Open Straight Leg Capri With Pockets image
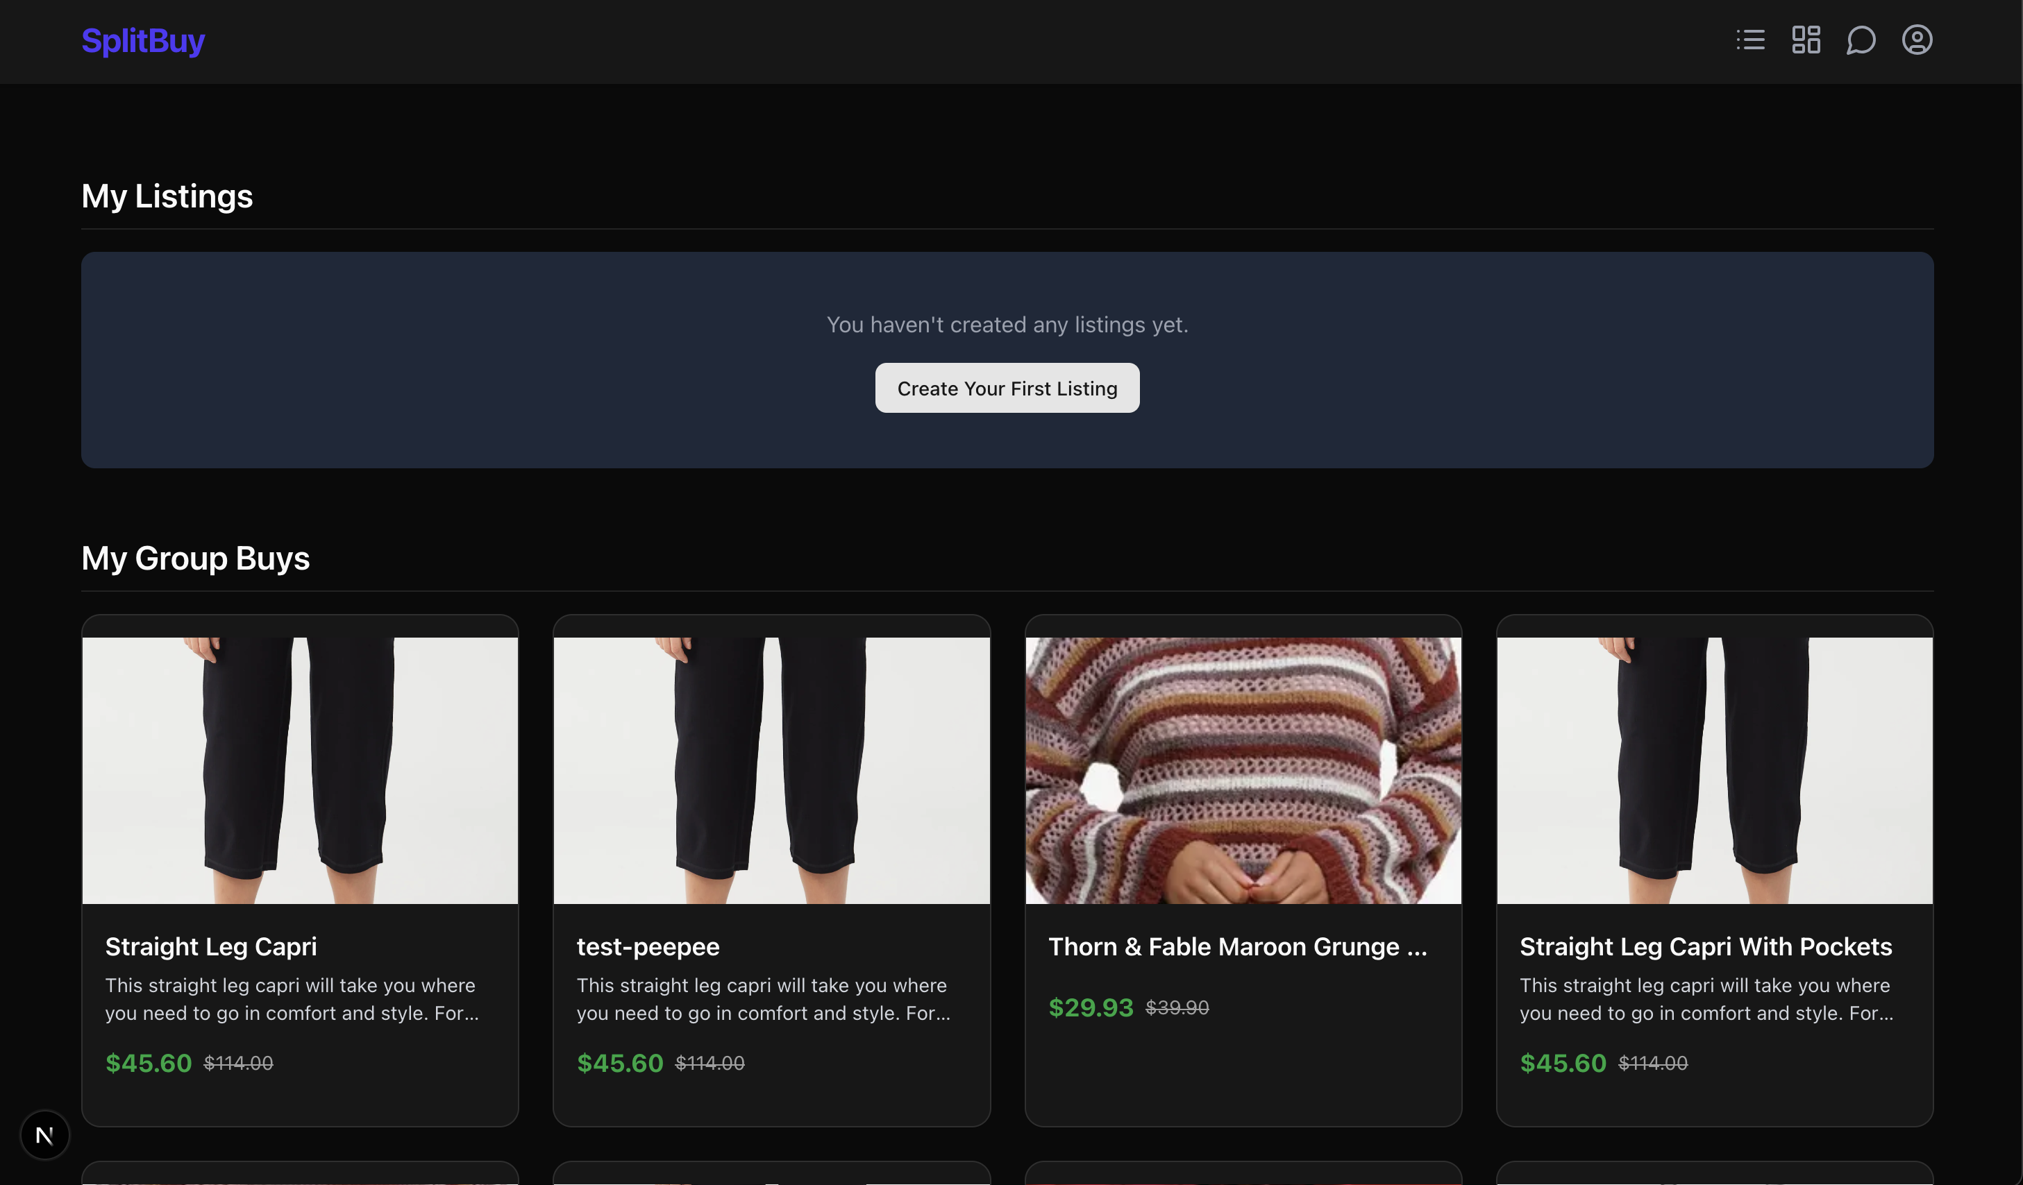The image size is (2023, 1185). coord(1714,770)
